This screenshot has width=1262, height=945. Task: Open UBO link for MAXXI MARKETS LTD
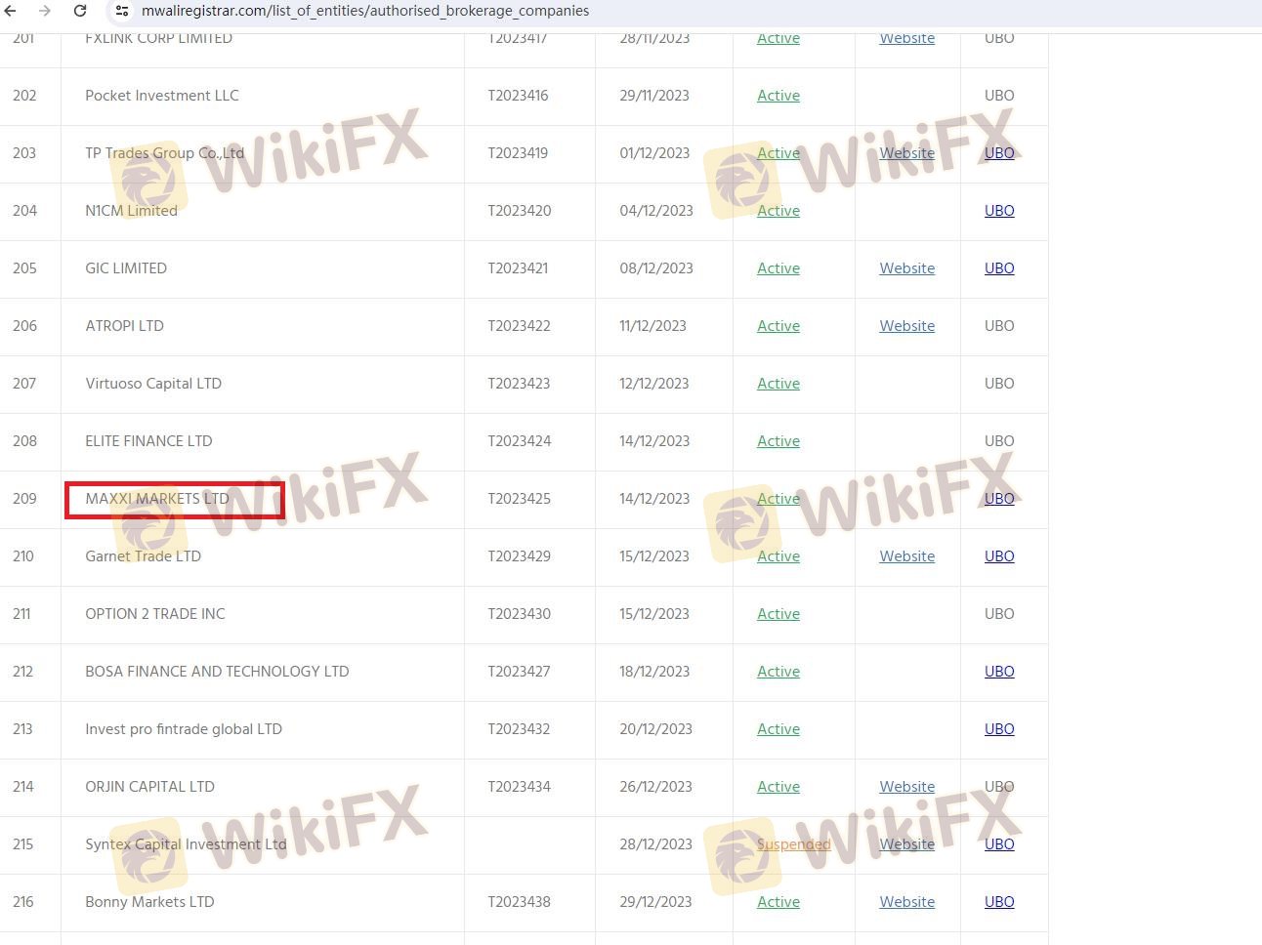(999, 499)
